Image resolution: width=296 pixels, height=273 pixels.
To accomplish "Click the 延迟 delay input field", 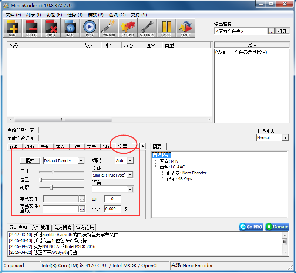I will tap(112, 209).
